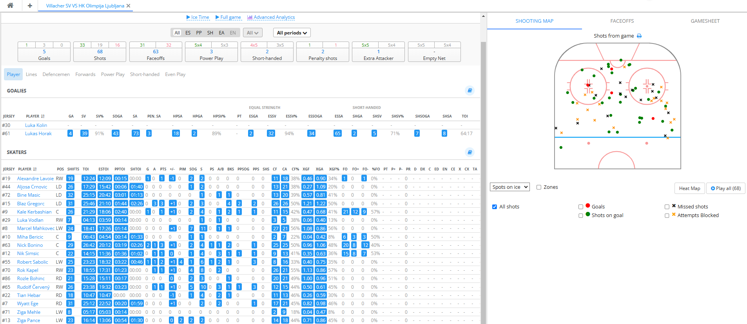Image resolution: width=747 pixels, height=324 pixels.
Task: Export the Skaters table using its icon
Action: [470, 152]
